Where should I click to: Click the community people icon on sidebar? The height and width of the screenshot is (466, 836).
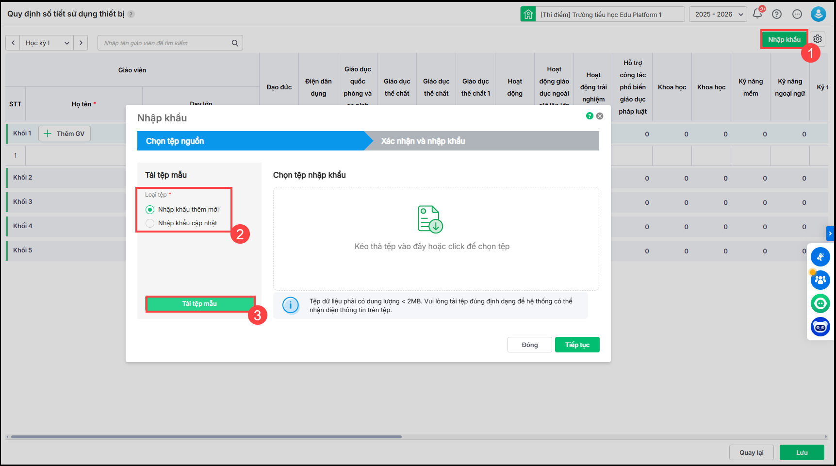click(820, 280)
